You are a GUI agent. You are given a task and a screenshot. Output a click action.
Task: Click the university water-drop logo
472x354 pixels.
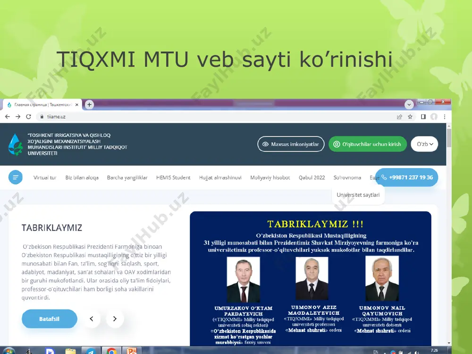tap(16, 144)
